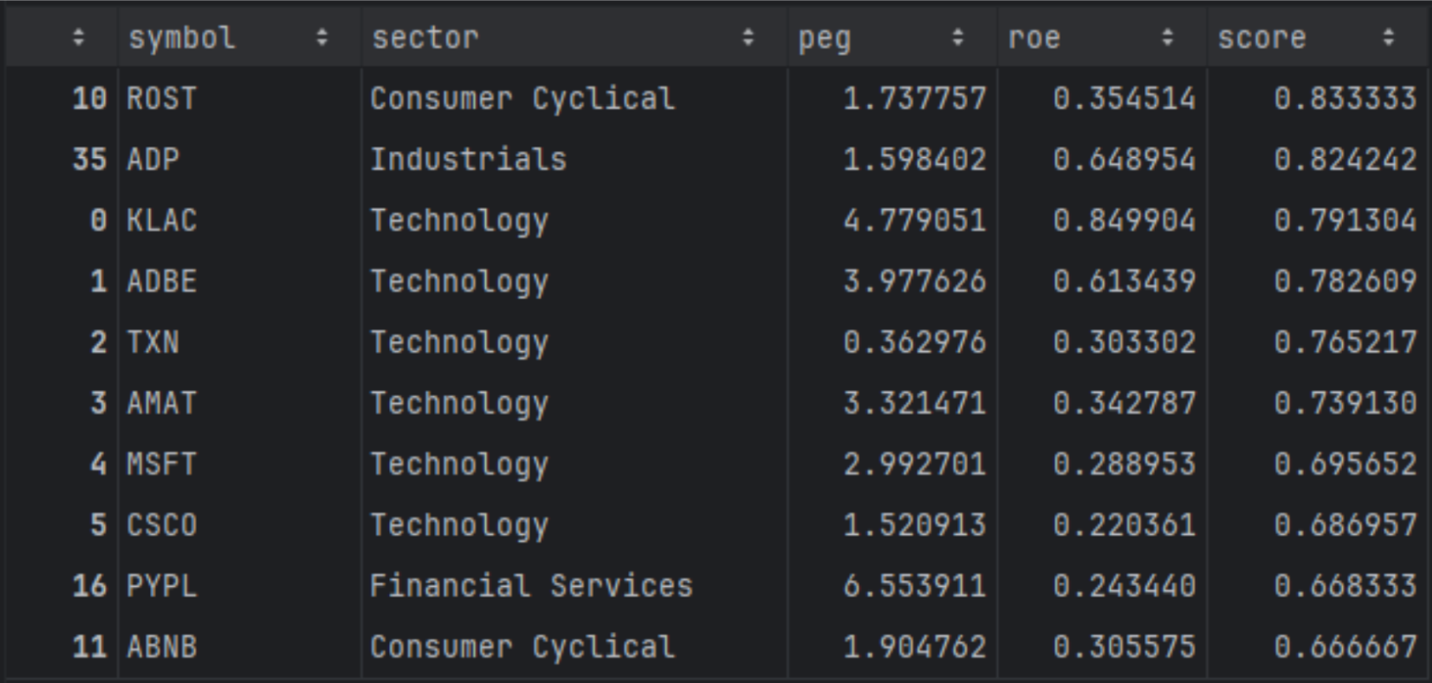Click sort arrows in score column header
1432x683 pixels.
[1389, 37]
